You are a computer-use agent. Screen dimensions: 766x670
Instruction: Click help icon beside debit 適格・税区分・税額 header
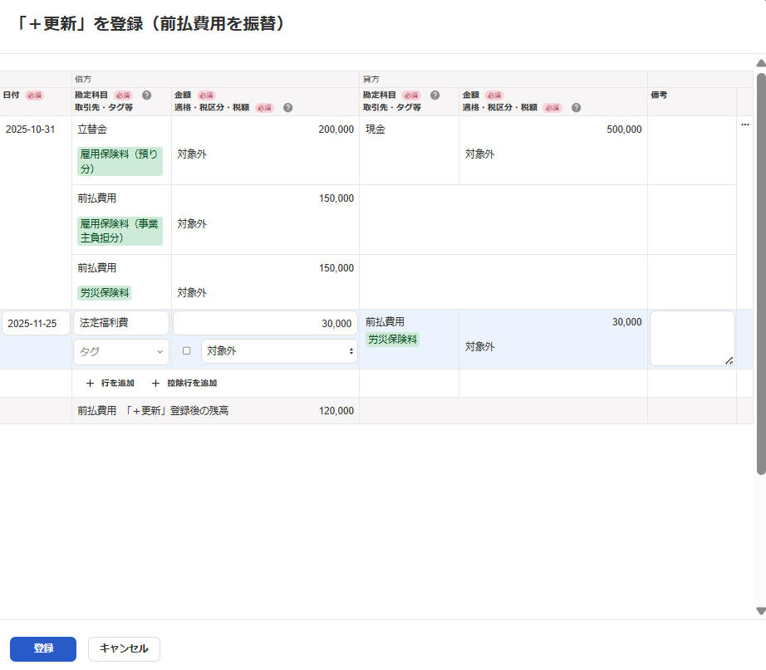point(287,108)
